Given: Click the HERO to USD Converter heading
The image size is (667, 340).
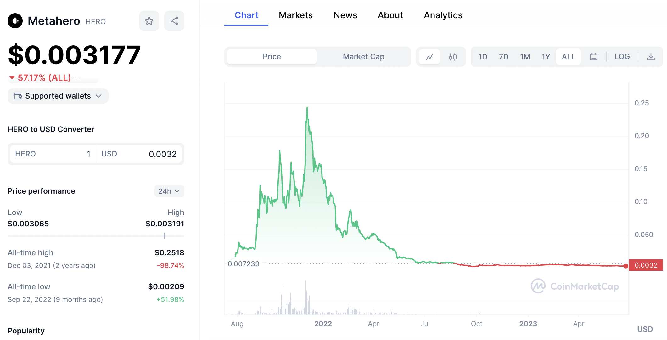Looking at the screenshot, I should point(51,129).
